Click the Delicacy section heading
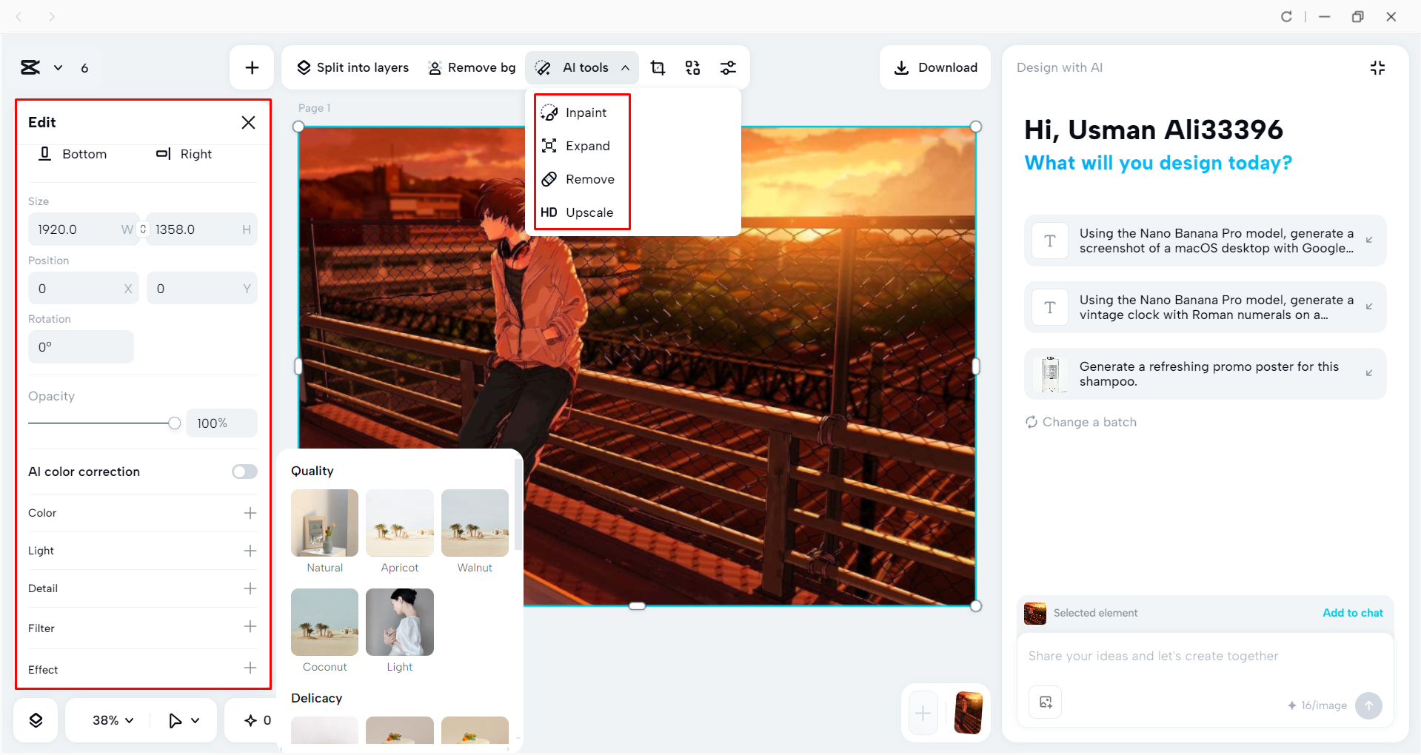 [317, 698]
